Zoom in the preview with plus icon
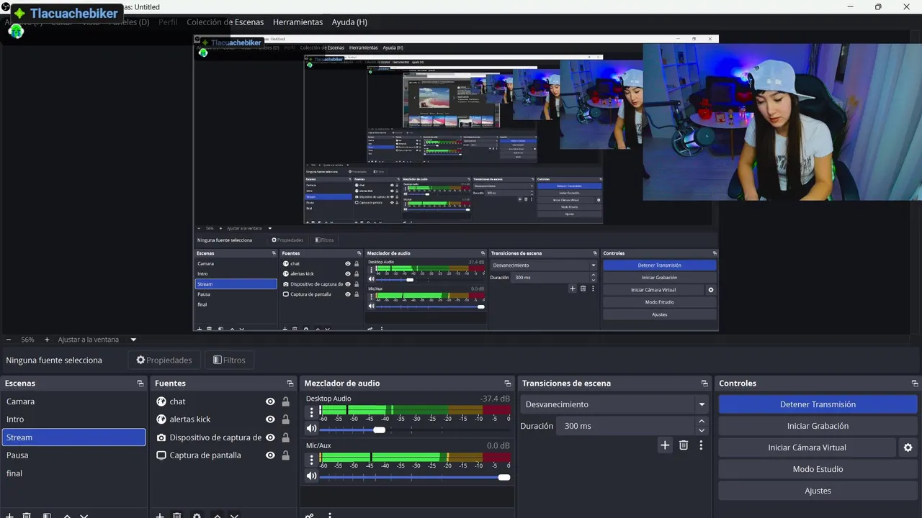The height and width of the screenshot is (518, 922). click(x=47, y=340)
